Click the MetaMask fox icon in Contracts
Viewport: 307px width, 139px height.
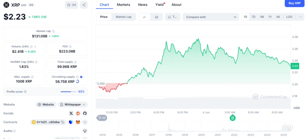click(x=78, y=122)
